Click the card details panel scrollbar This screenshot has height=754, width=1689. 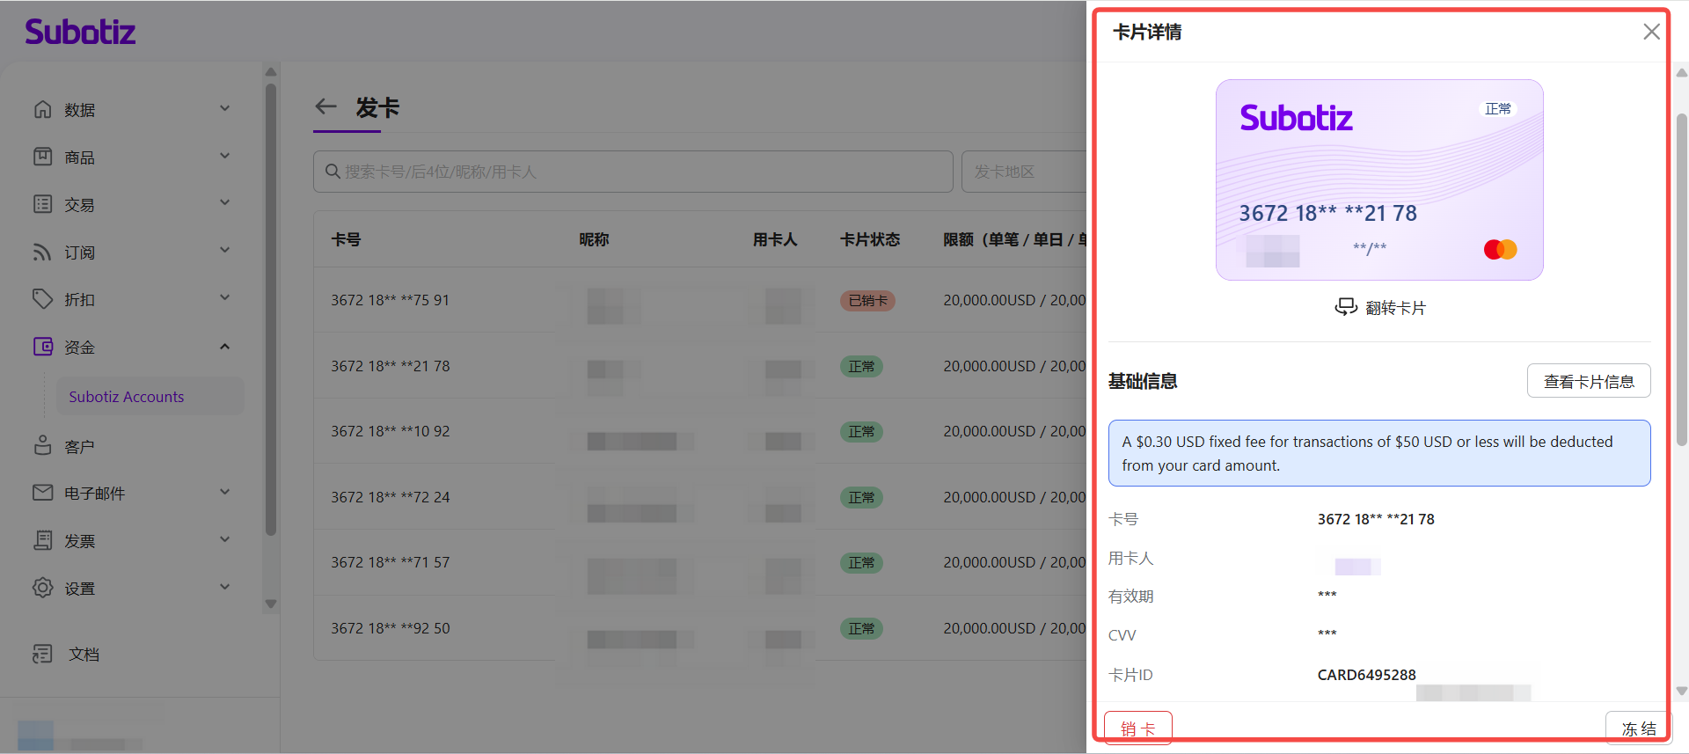(1681, 280)
